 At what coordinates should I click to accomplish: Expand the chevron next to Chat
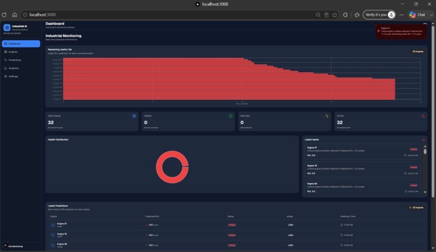tap(431, 15)
